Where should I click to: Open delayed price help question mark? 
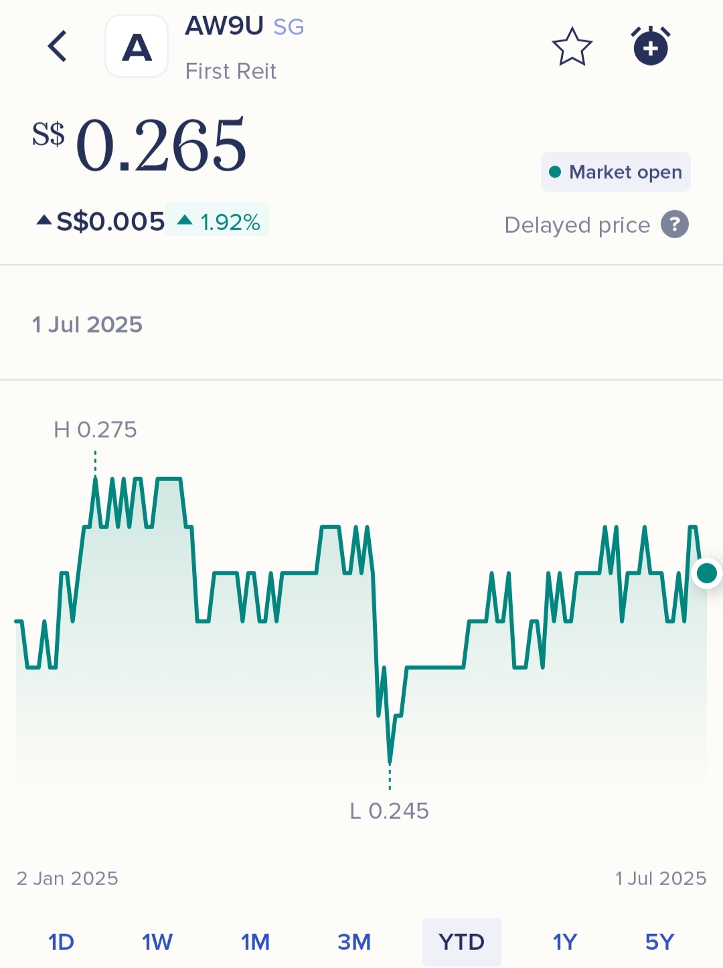tap(675, 224)
